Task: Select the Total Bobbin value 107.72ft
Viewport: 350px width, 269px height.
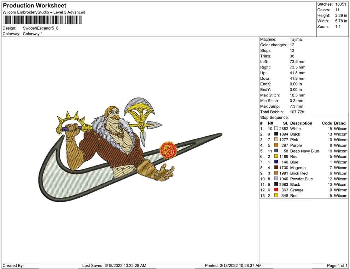Action: click(297, 112)
